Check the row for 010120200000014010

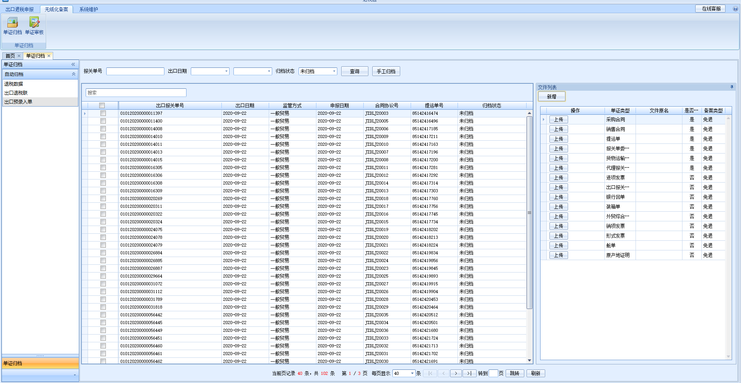coord(103,136)
